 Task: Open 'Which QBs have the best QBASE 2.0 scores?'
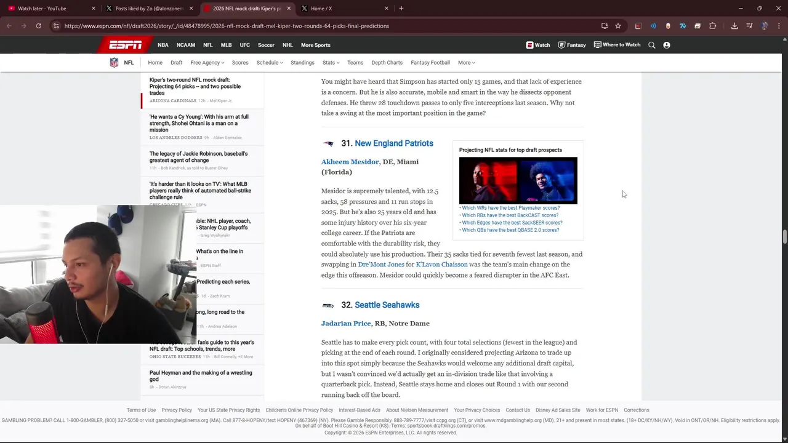pyautogui.click(x=510, y=230)
